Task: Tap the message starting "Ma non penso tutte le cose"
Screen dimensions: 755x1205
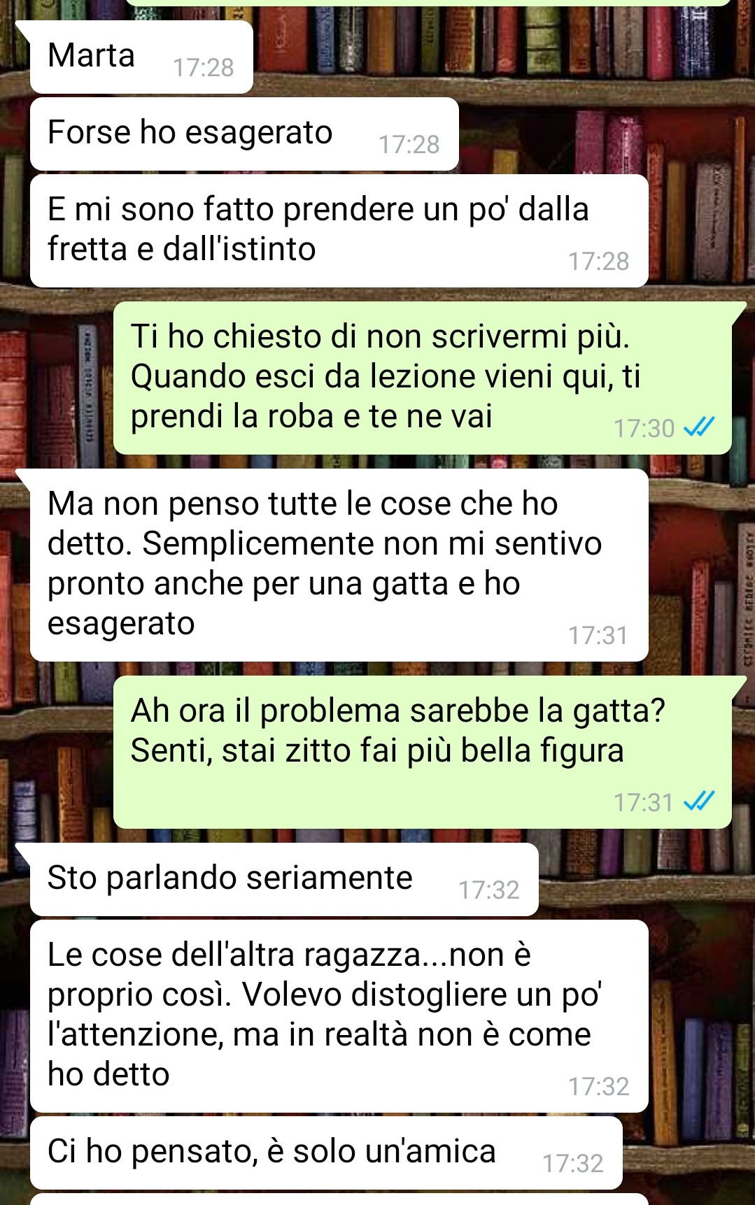Action: point(339,565)
